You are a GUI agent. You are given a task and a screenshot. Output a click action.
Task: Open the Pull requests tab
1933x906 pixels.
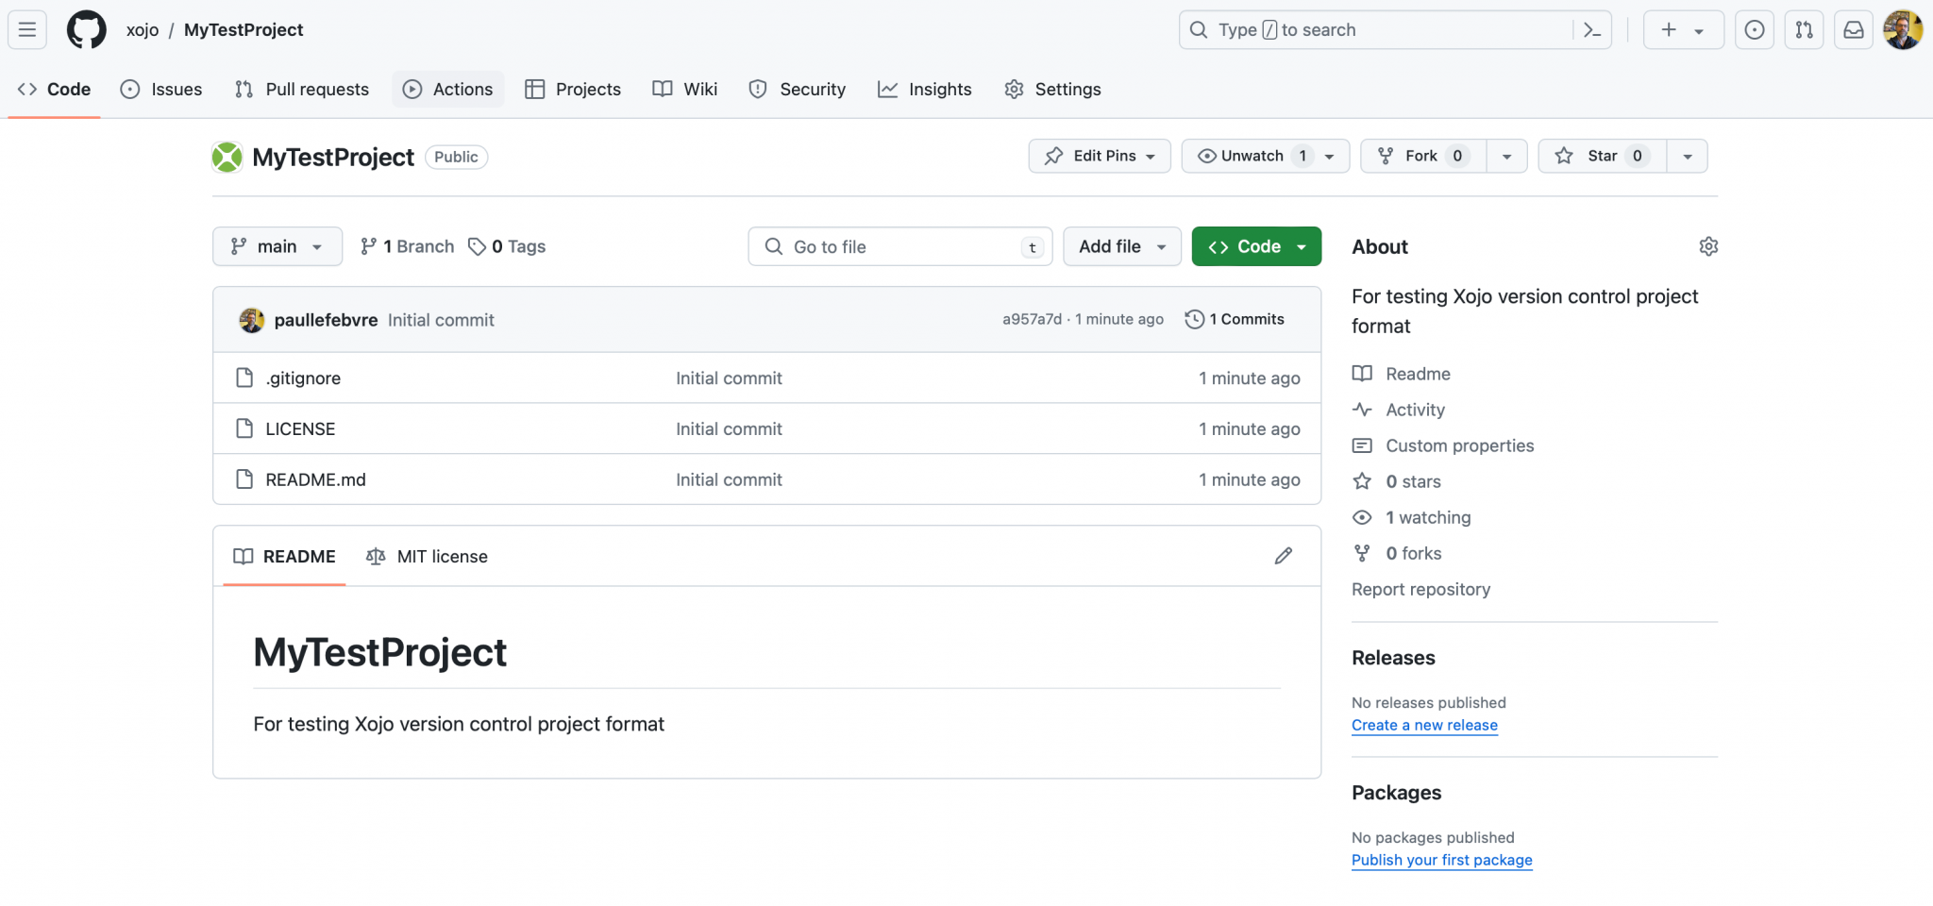(x=302, y=89)
